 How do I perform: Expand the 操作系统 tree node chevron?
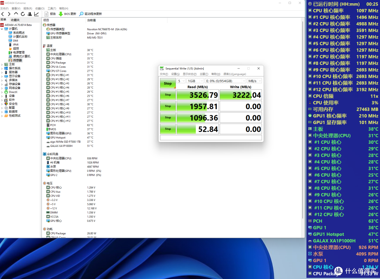click(x=2, y=68)
